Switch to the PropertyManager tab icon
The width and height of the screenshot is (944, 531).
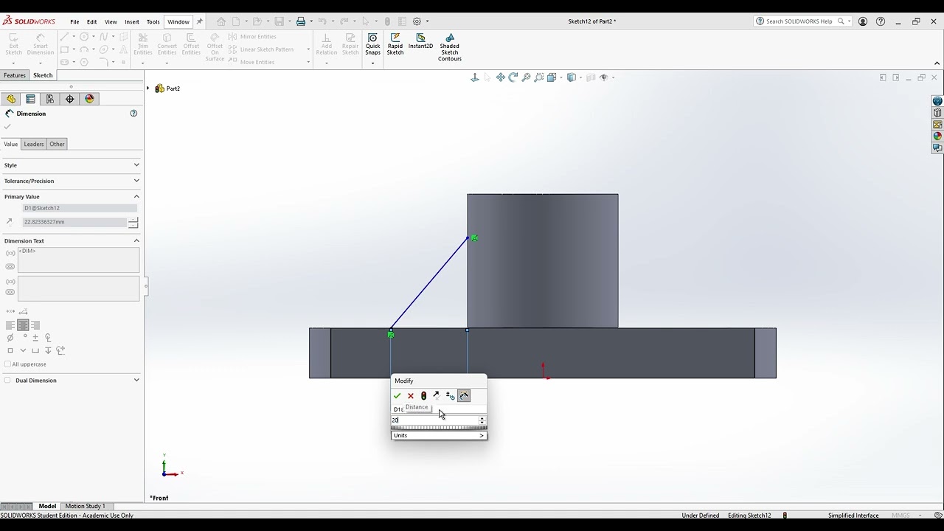point(30,99)
